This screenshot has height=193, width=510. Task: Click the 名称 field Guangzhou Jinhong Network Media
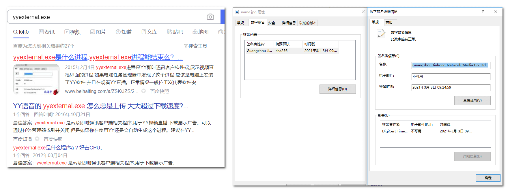pyautogui.click(x=451, y=65)
